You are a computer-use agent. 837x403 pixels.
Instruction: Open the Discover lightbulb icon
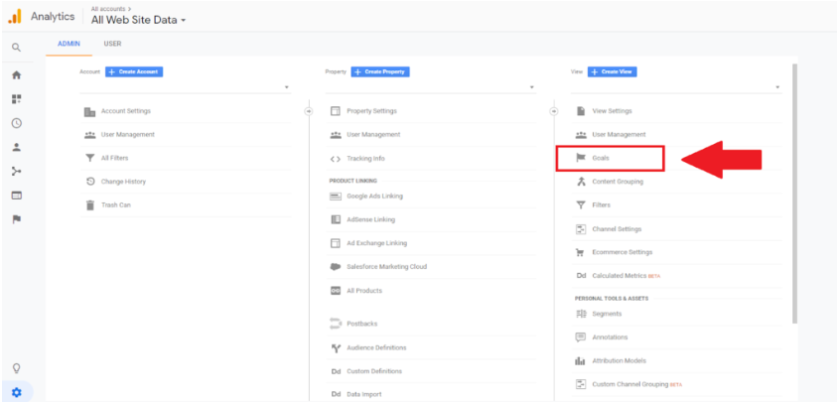coord(16,368)
